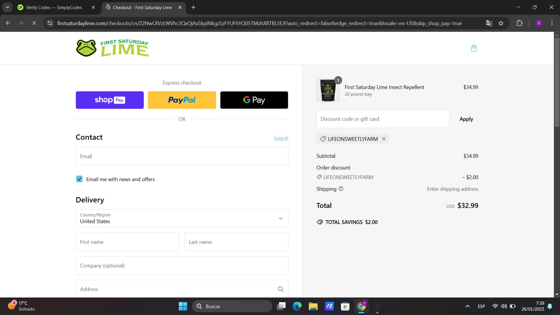
Task: Launch Microsoft Edge from the taskbar
Action: click(297, 306)
